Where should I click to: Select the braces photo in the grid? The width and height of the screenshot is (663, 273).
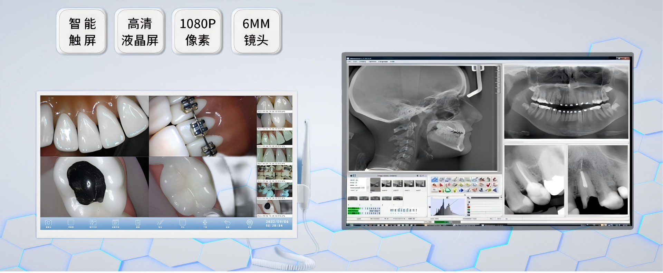coord(203,126)
